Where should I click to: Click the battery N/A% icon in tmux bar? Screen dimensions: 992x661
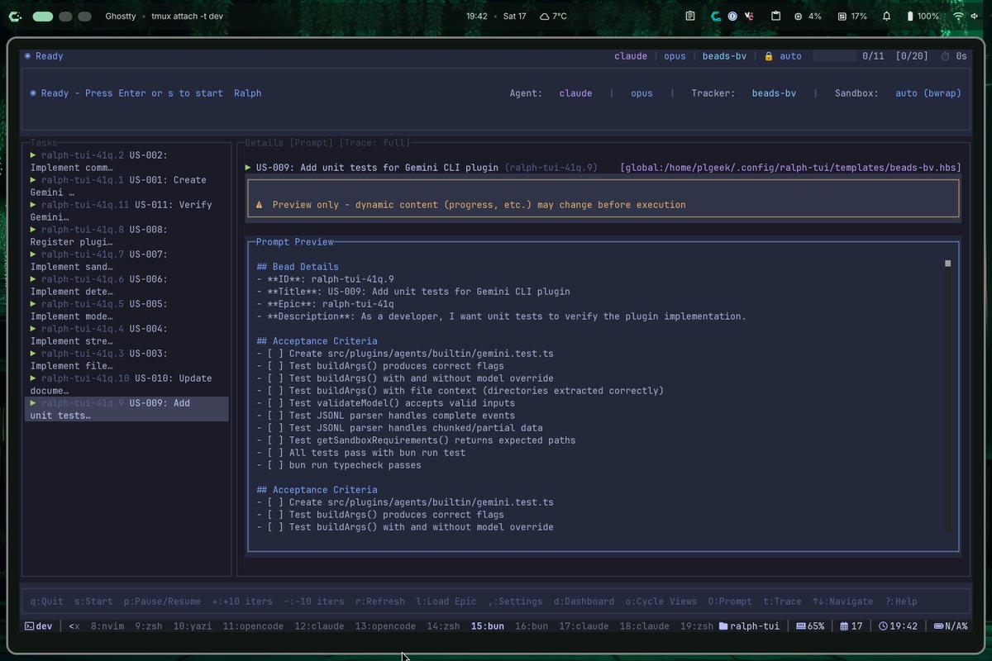coord(937,626)
